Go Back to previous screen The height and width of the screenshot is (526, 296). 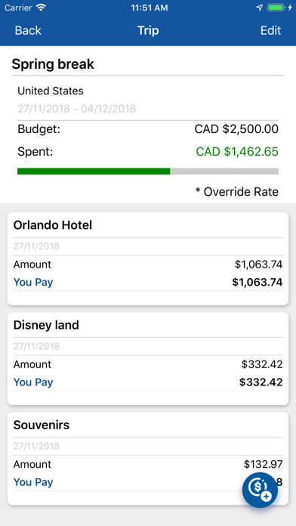(x=28, y=30)
